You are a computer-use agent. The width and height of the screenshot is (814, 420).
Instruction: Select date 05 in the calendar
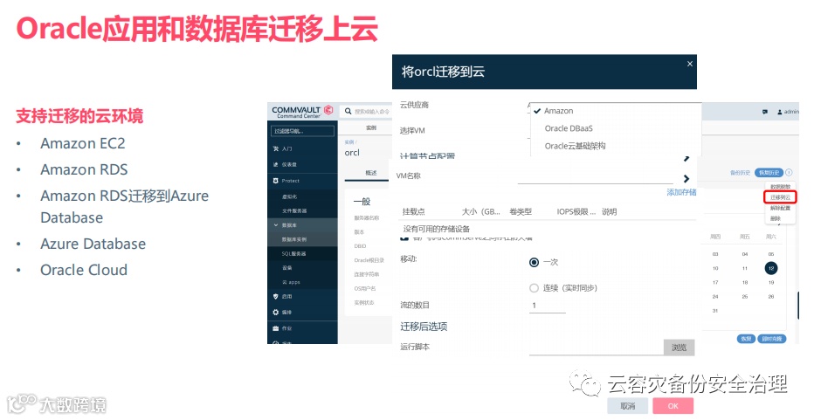[771, 254]
